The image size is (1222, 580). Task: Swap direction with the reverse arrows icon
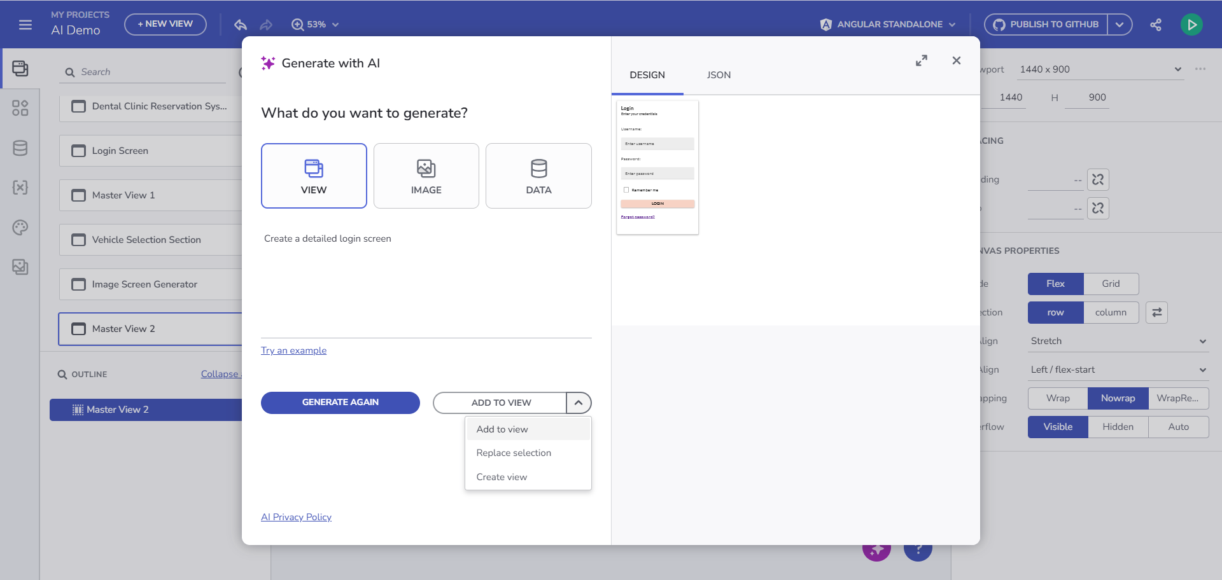[x=1156, y=312]
